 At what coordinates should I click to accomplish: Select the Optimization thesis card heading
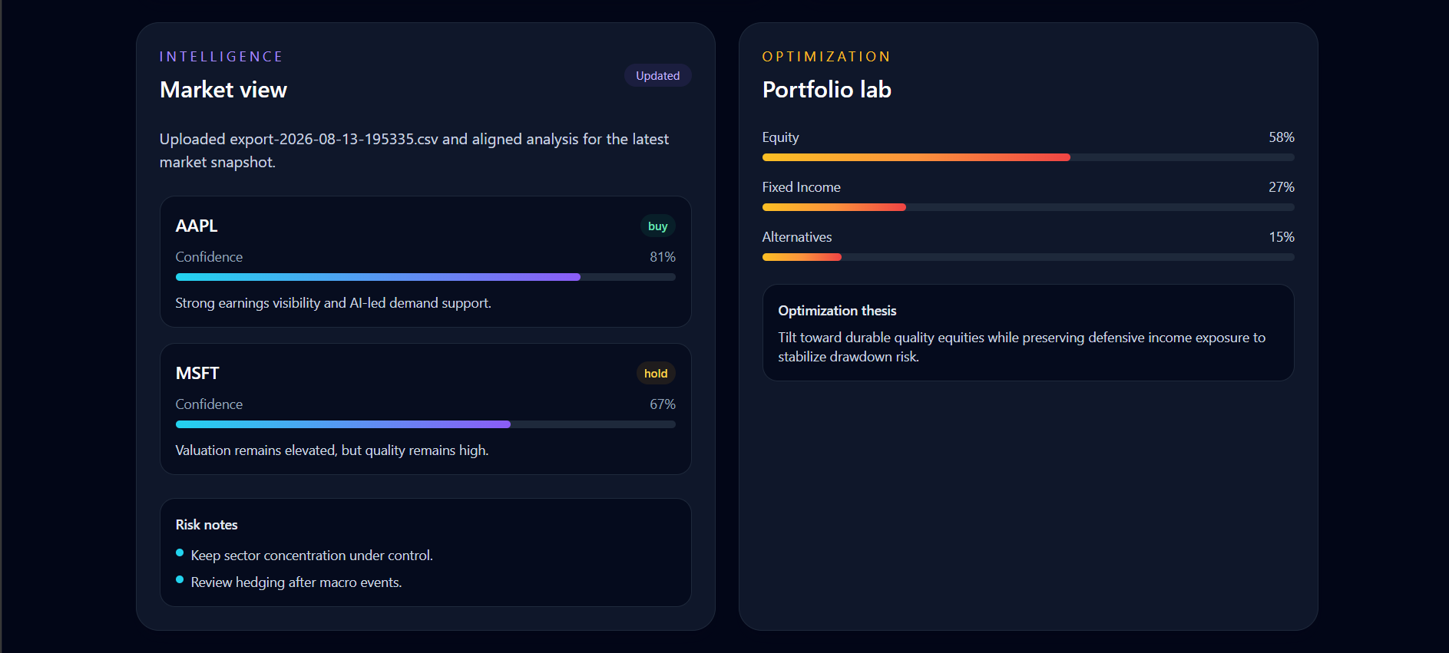pos(837,311)
